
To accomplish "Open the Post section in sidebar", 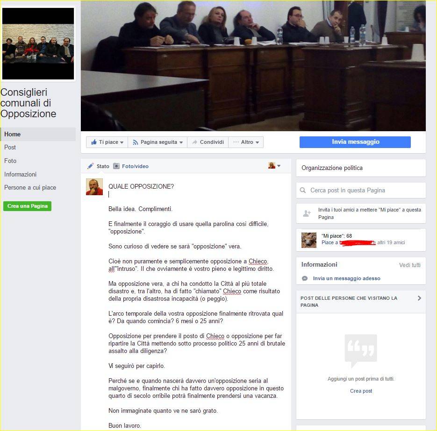I will (x=10, y=147).
